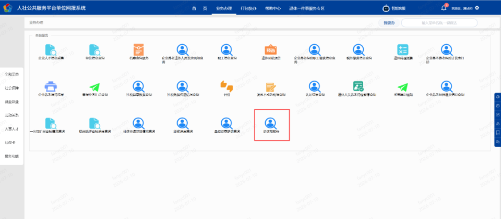Image resolution: width=501 pixels, height=219 pixels.
Task: Open the printer icon in the second row
Action: (x=51, y=86)
